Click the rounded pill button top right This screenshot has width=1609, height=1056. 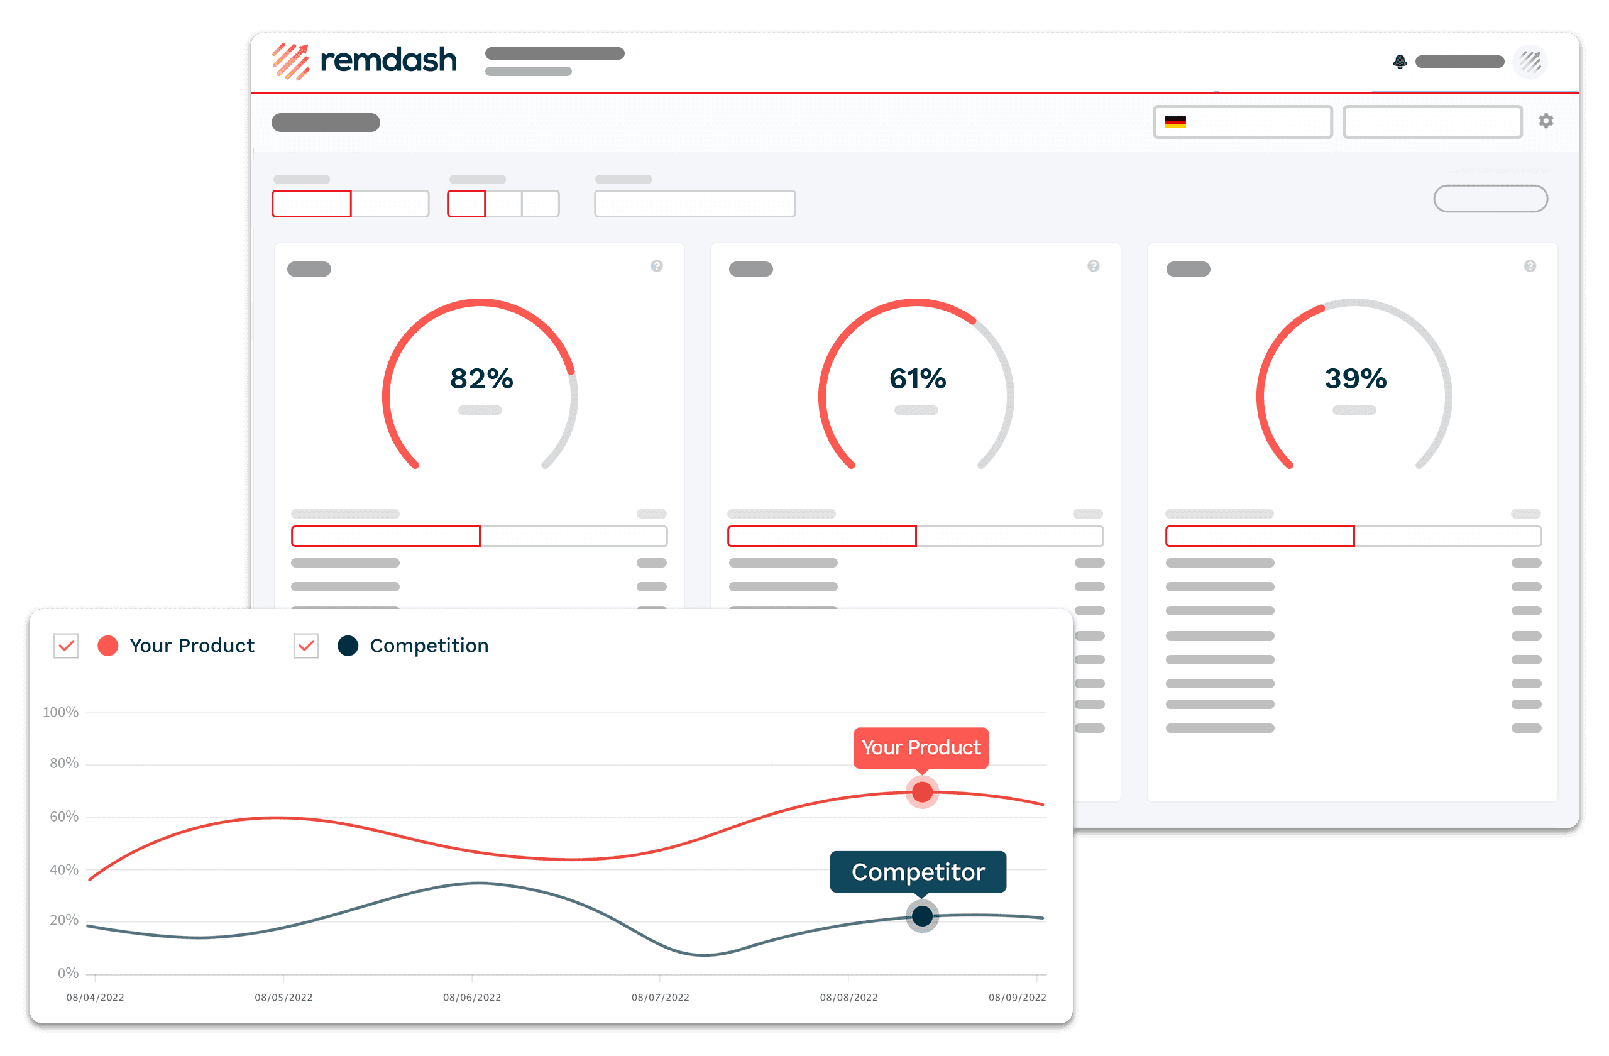click(x=1490, y=199)
